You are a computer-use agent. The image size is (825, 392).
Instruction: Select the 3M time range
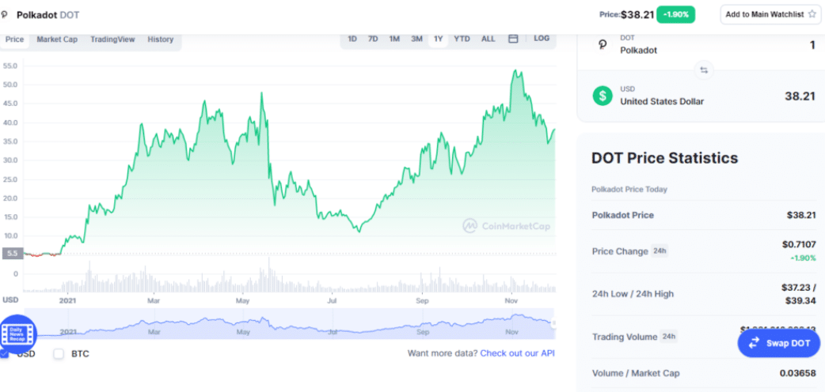coord(416,39)
